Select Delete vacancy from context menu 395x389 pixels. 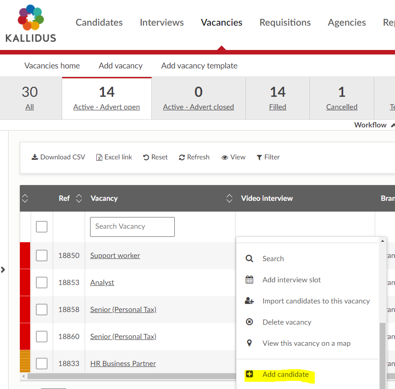pos(286,322)
